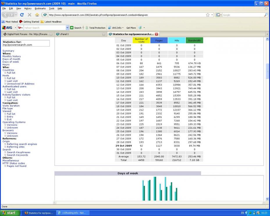The width and height of the screenshot is (270, 216).
Task: Click the Google search magnifier icon
Action: 266,15
